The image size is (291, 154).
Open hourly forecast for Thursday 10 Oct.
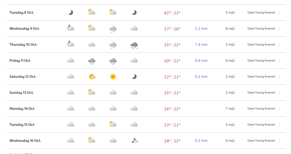pos(261,45)
